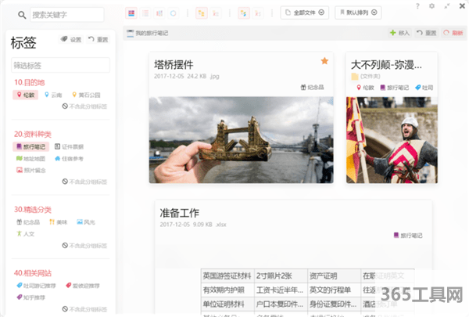Switch to the card grid view icon

pyautogui.click(x=131, y=13)
